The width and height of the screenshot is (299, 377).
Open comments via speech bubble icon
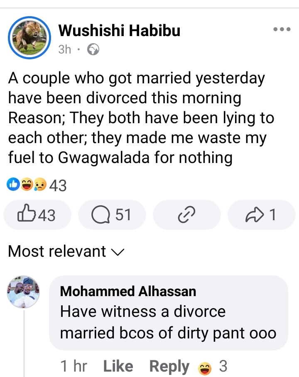point(112,215)
